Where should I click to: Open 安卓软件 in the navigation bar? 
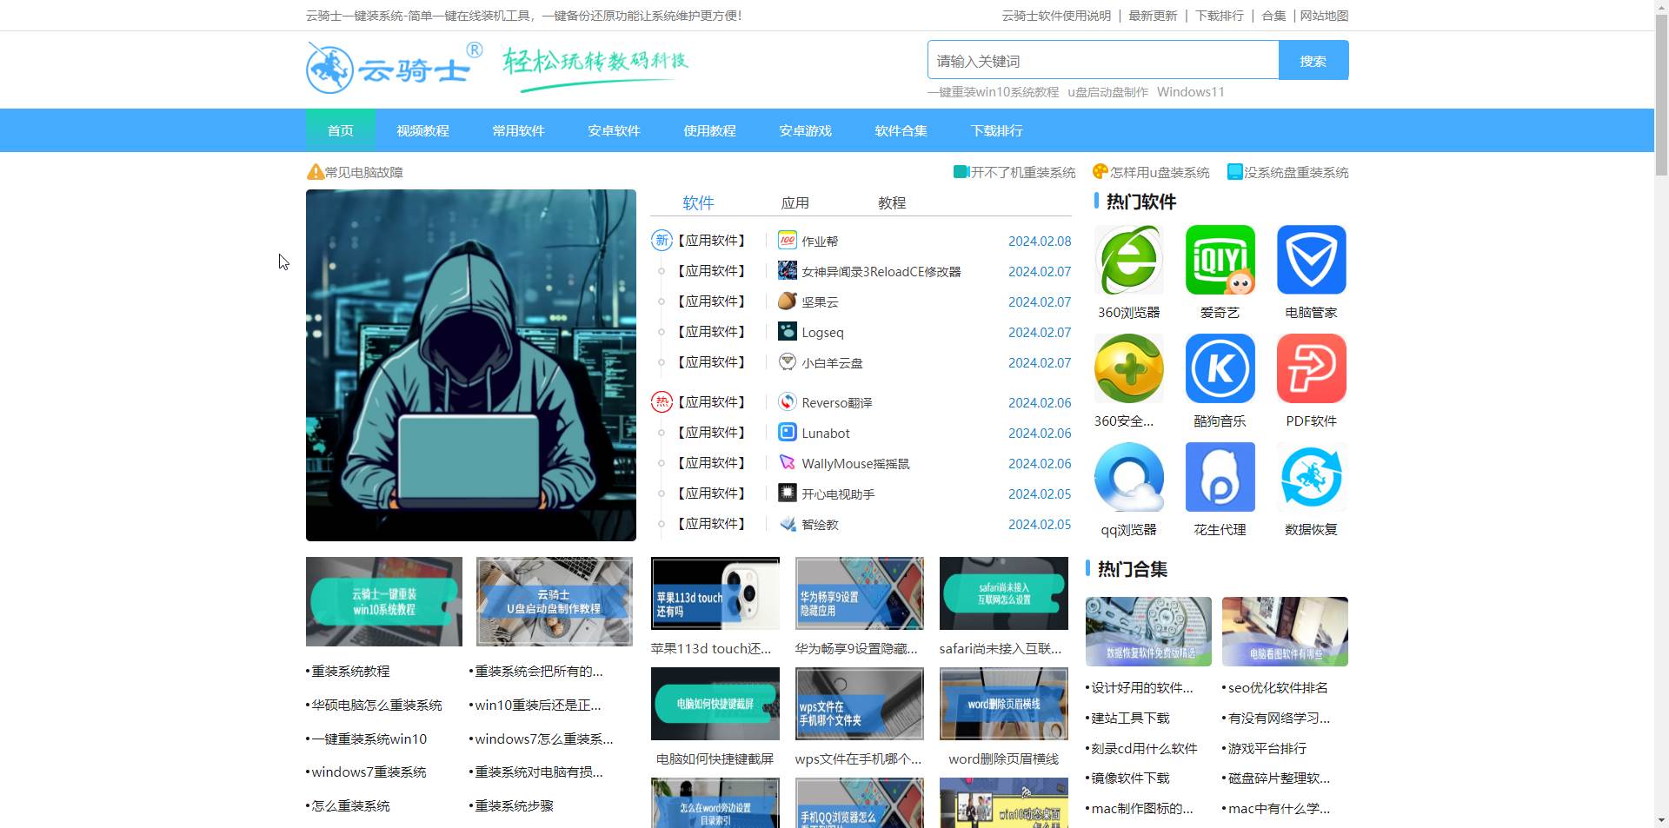[x=615, y=130]
